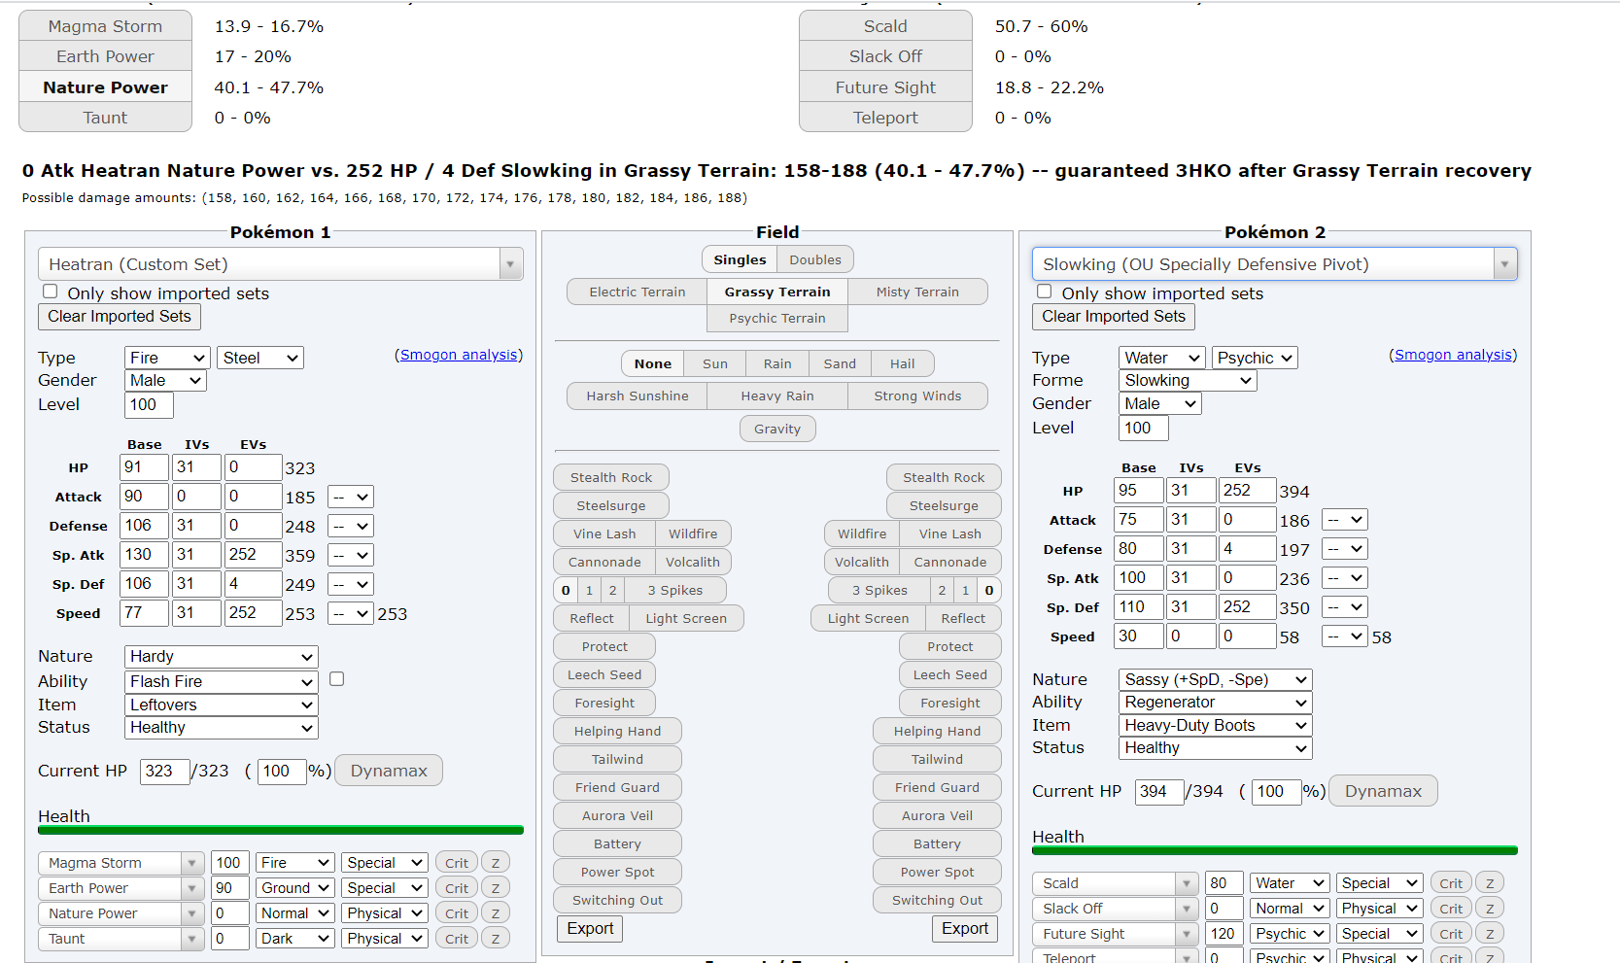This screenshot has height=963, width=1620.
Task: Select Future Sight result at top
Action: (x=885, y=87)
